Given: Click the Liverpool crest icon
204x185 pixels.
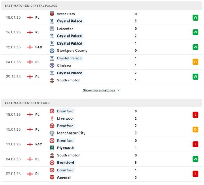Looking at the screenshot, I should click(52, 118).
